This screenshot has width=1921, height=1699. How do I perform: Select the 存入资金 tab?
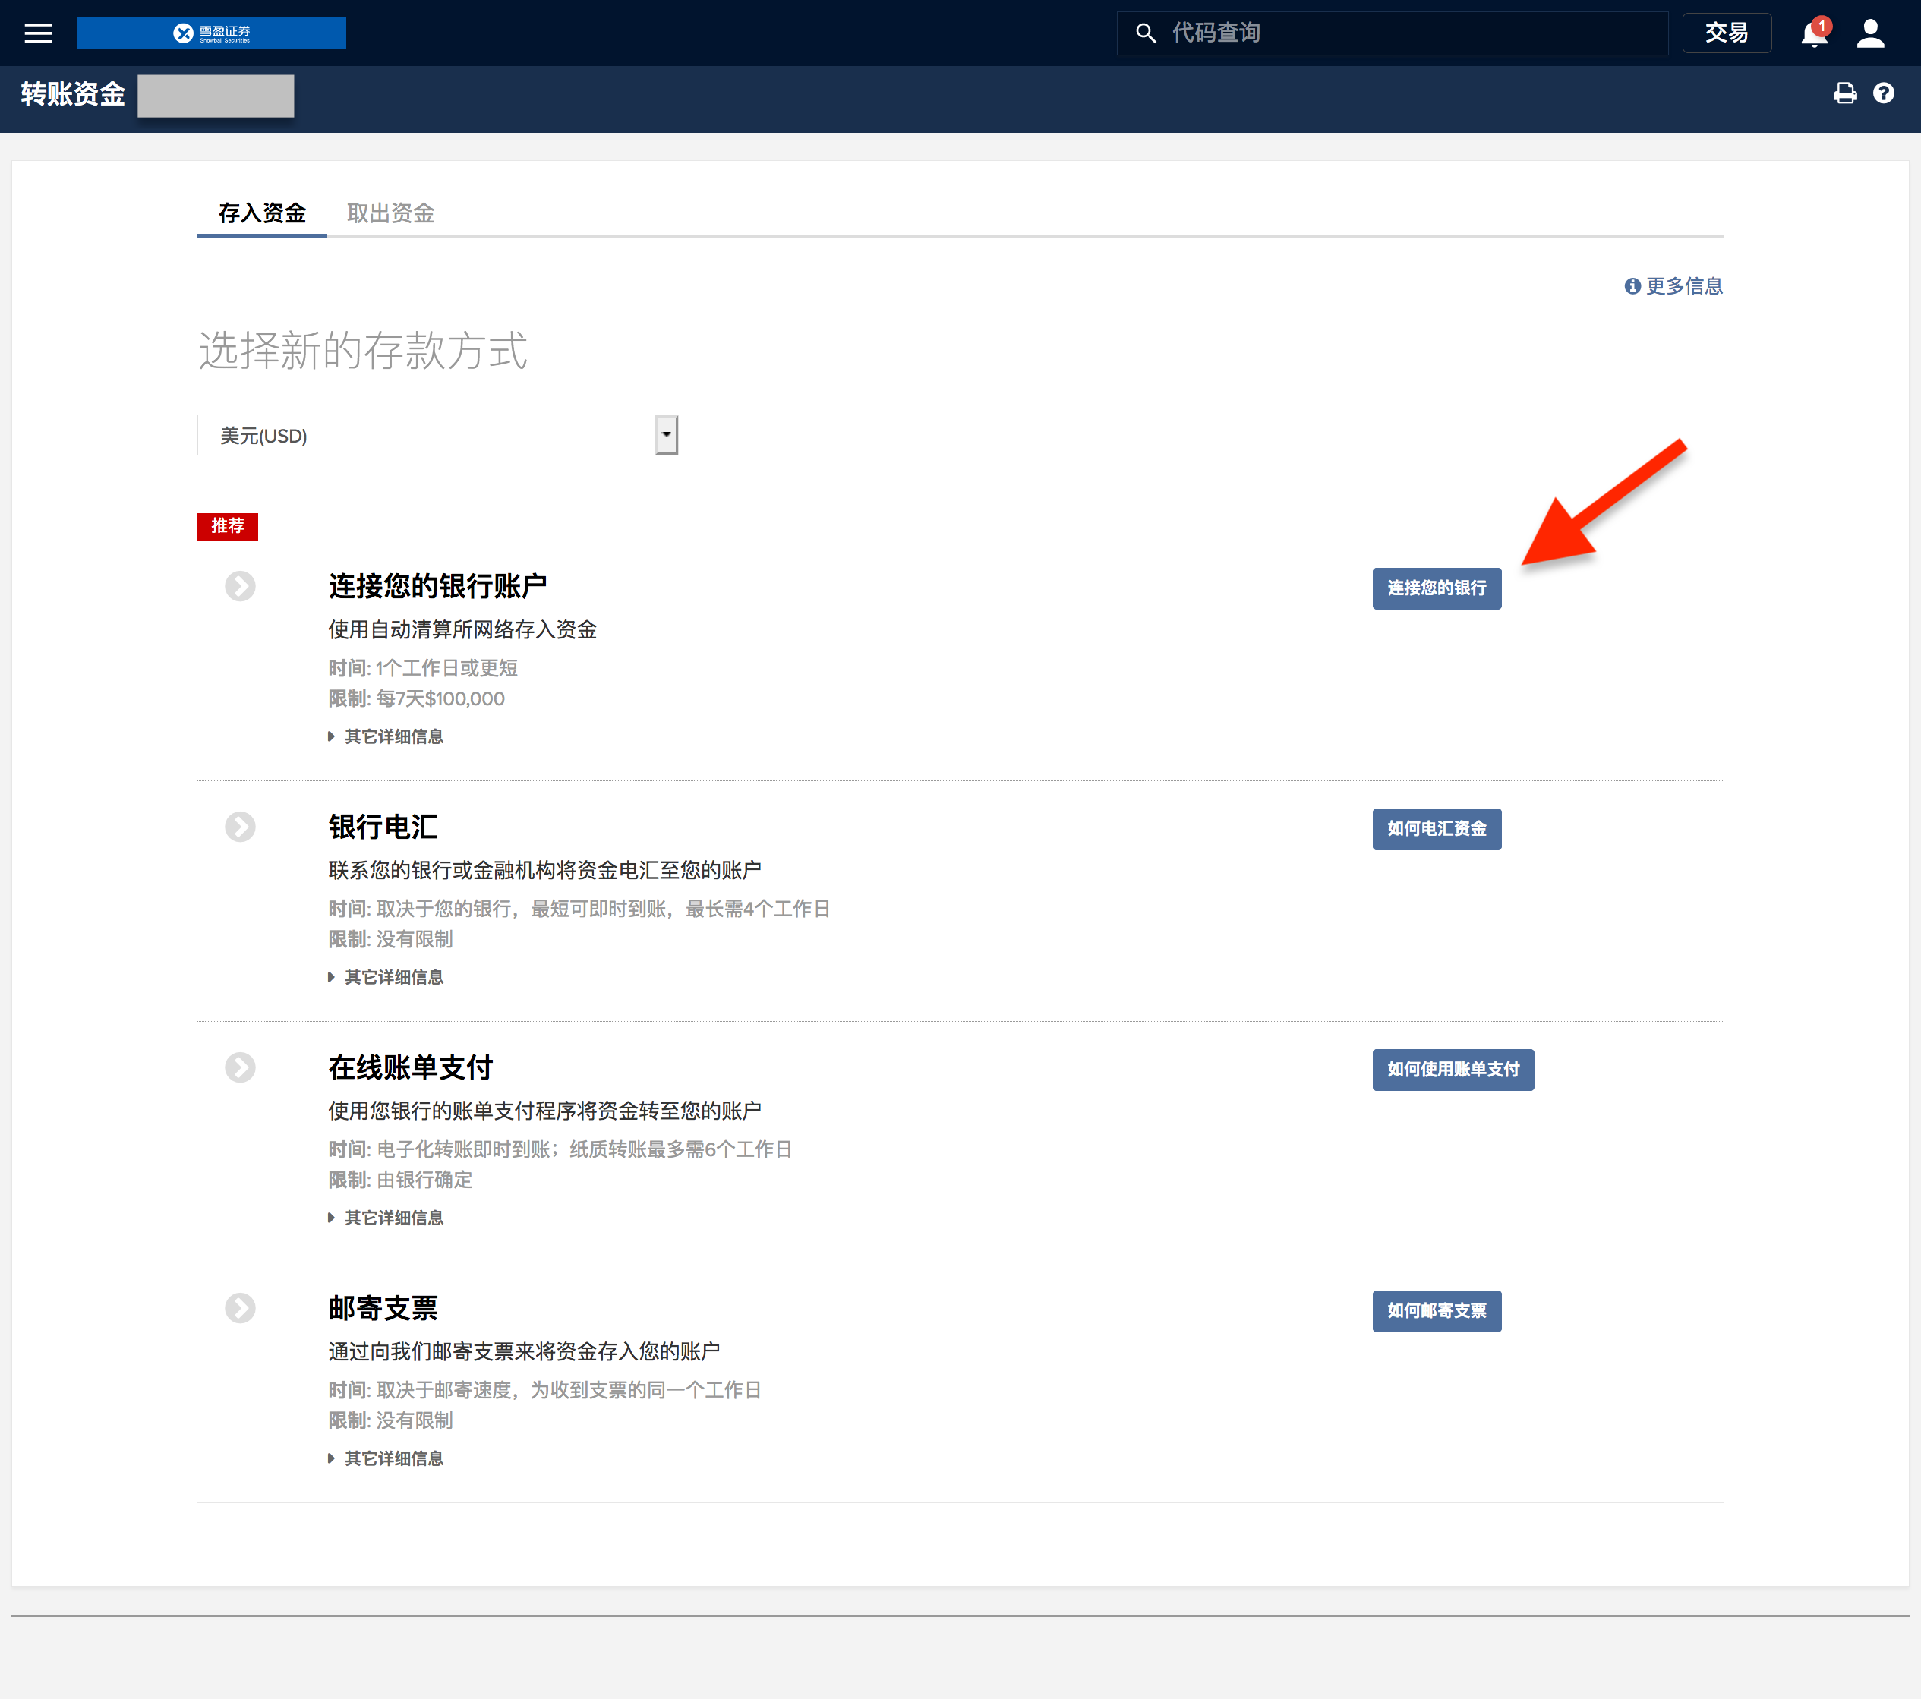tap(262, 213)
